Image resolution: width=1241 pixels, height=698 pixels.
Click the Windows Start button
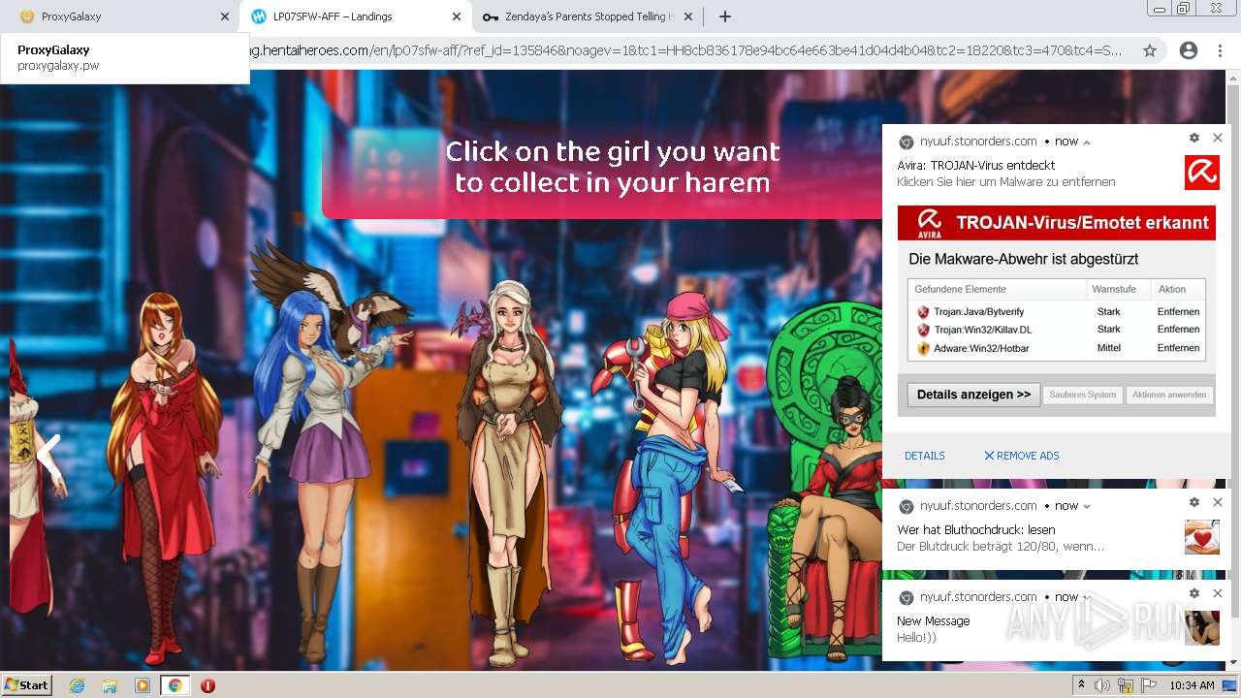(27, 684)
